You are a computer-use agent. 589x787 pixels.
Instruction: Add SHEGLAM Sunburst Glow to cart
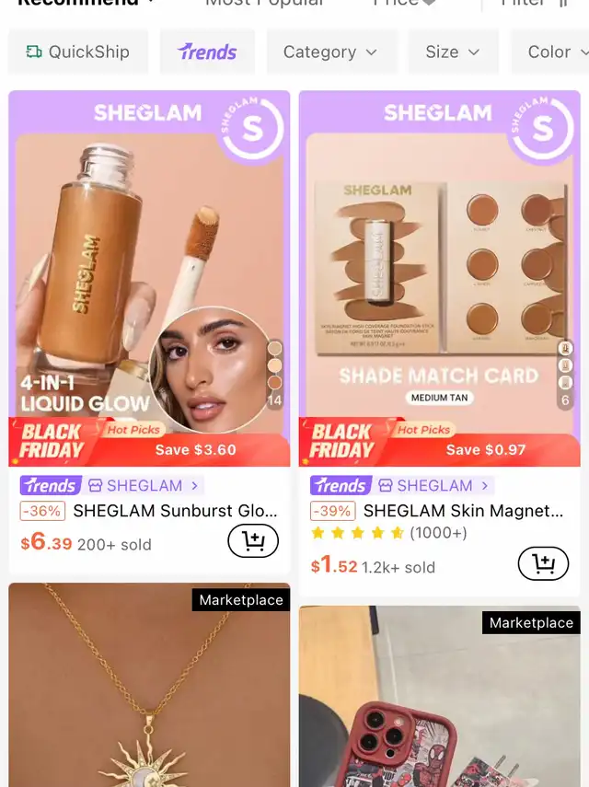253,540
